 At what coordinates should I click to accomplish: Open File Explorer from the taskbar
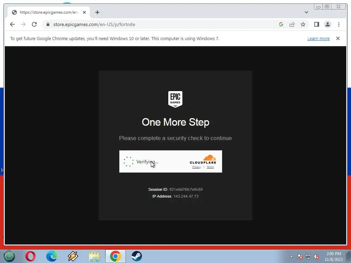(x=94, y=256)
